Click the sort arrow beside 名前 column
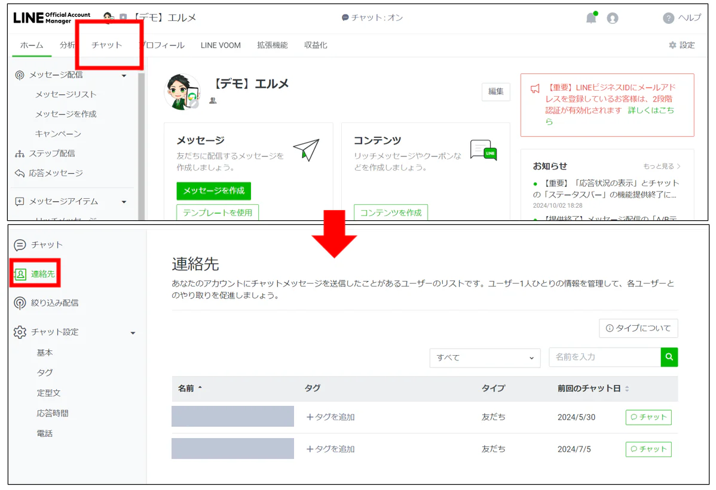716x490 pixels. pos(200,388)
